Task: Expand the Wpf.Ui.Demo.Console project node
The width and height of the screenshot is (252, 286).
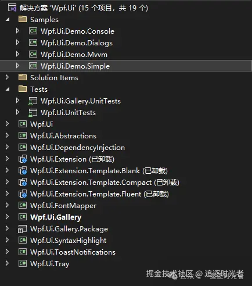Action: coord(17,31)
